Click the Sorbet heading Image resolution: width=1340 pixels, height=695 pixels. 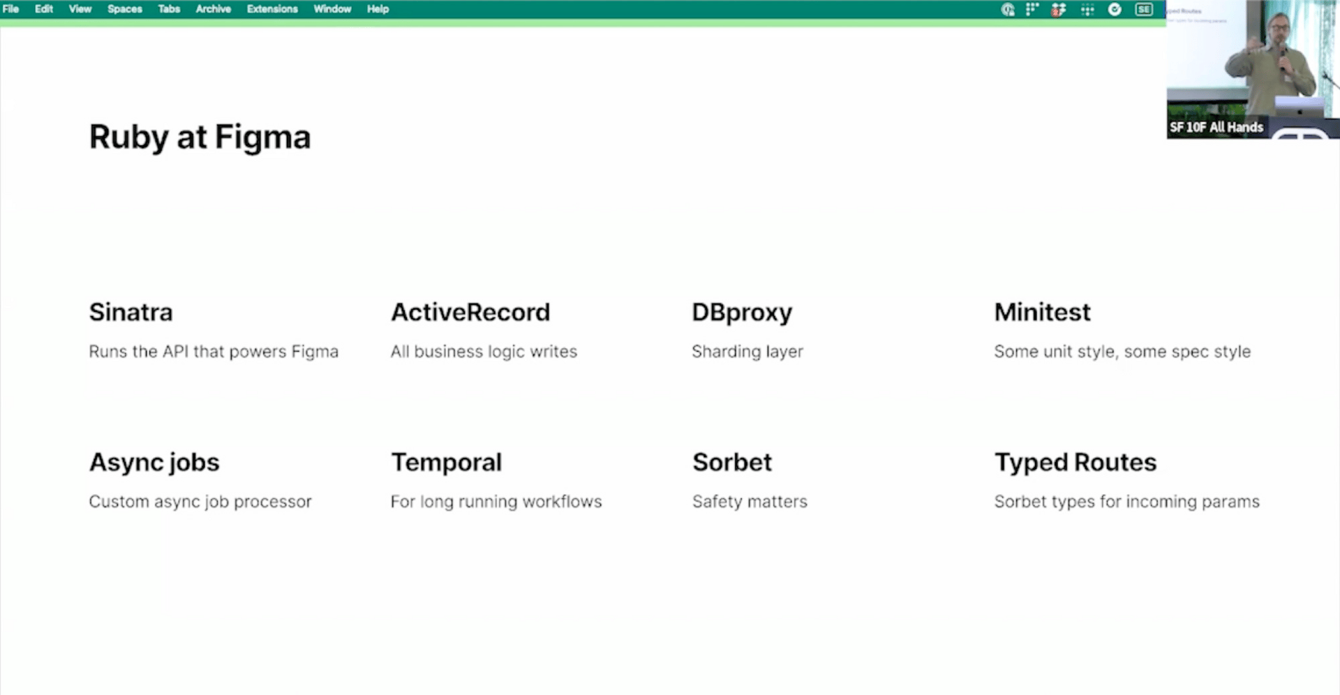(x=732, y=462)
